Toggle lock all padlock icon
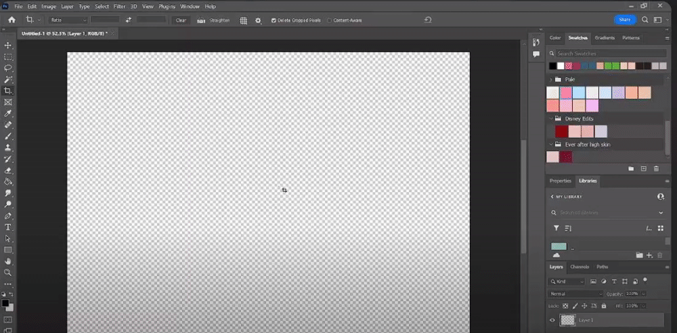 pos(604,306)
